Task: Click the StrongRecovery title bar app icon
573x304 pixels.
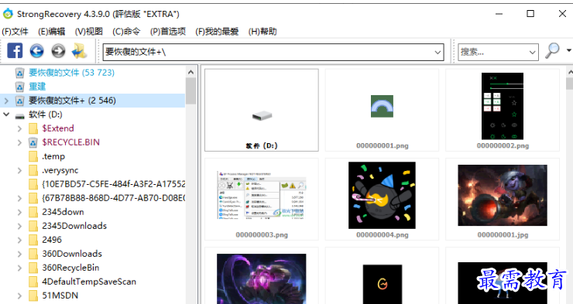Action: (8, 14)
